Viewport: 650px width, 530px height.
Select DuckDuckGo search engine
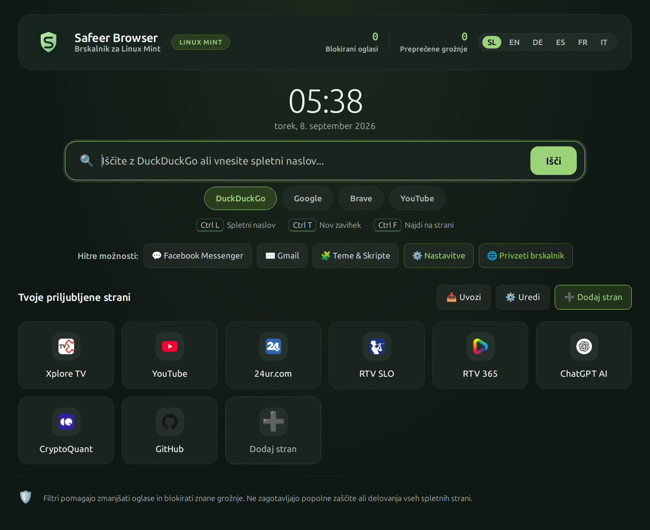[240, 198]
